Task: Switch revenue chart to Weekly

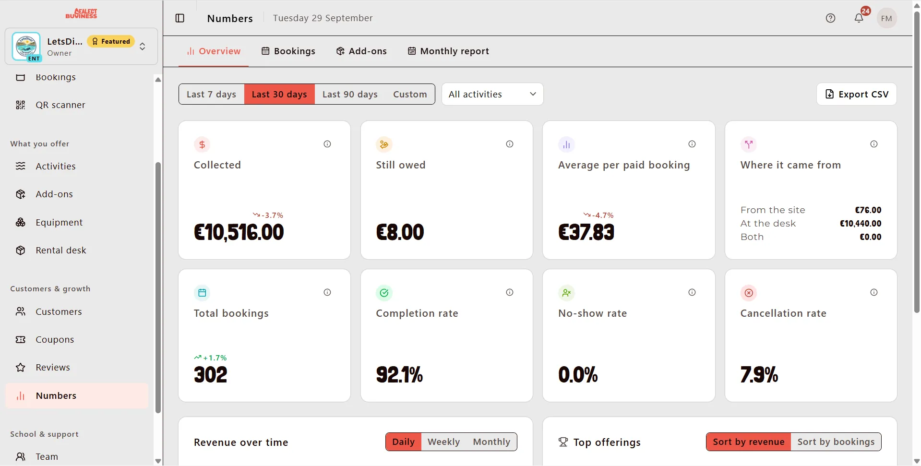Action: point(443,442)
